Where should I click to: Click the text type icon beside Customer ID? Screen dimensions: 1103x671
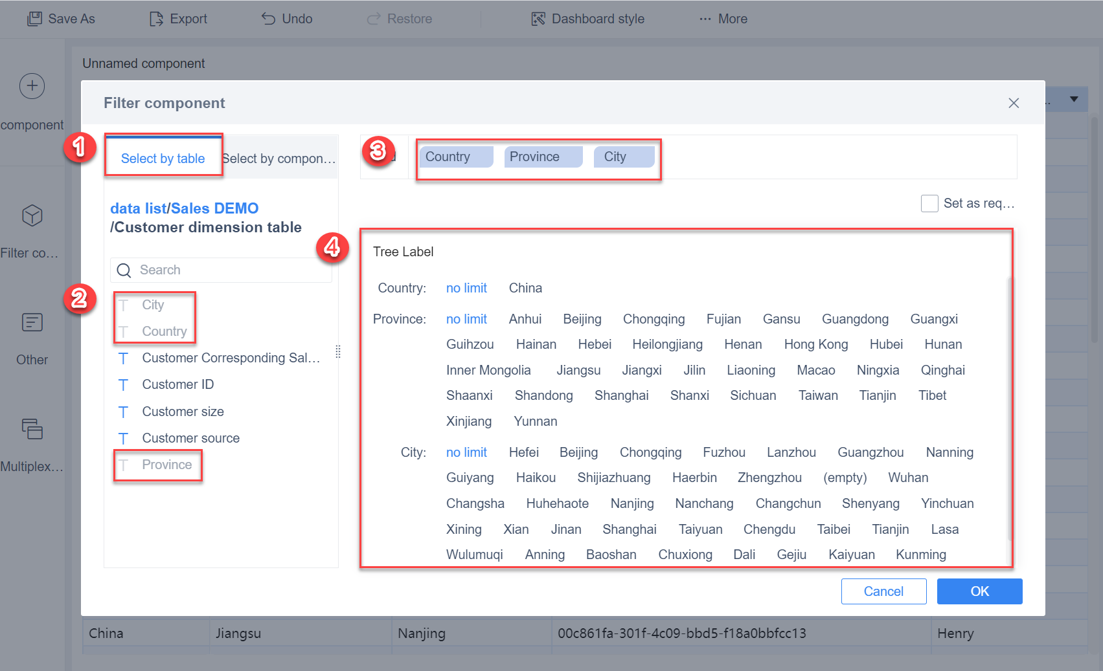tap(123, 385)
